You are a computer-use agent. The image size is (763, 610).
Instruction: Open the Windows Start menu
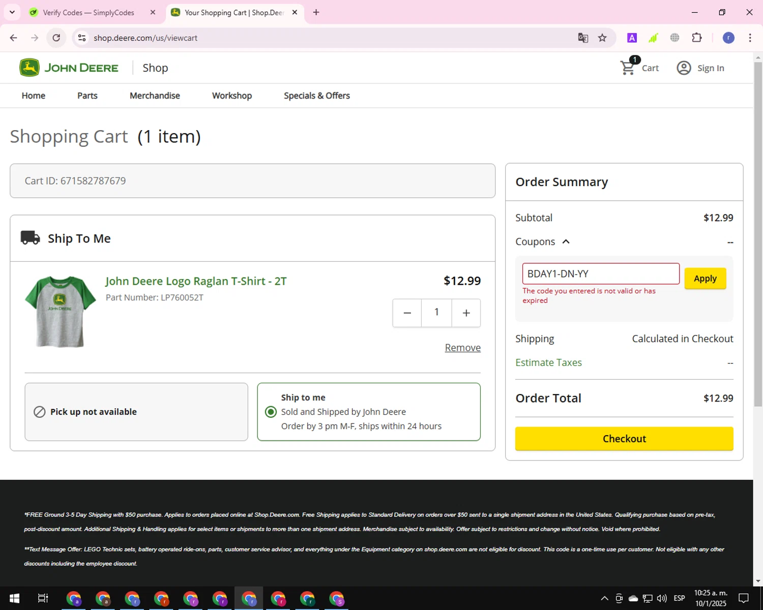pyautogui.click(x=14, y=598)
